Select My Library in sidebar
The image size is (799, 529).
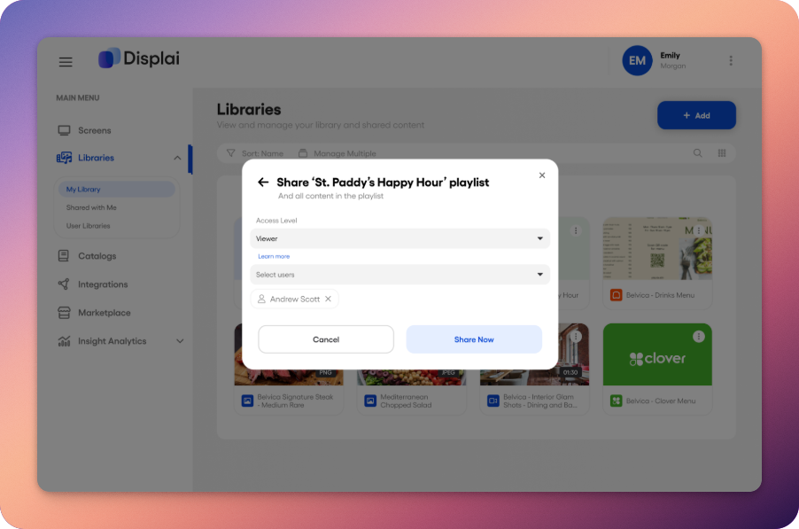tap(117, 189)
